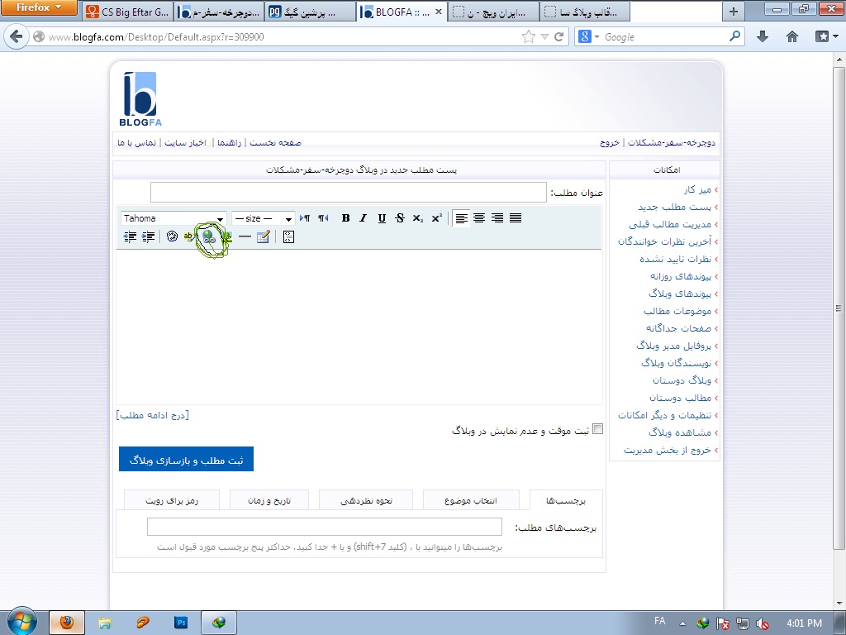This screenshot has height=635, width=846.
Task: Insert hyperlink using the globe-chain icon
Action: point(208,237)
